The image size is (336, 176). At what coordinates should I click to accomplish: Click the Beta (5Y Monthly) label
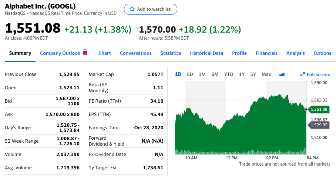click(98, 87)
